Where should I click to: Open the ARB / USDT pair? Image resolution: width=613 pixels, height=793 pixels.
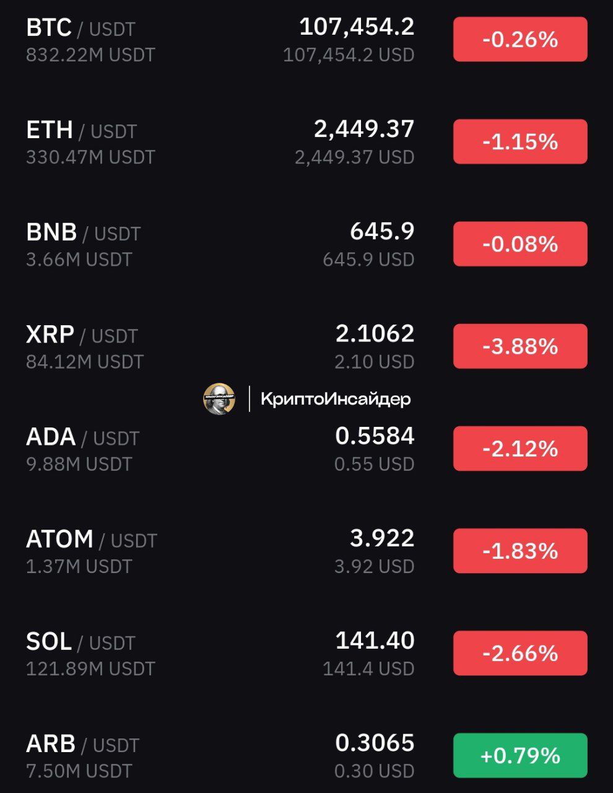click(306, 755)
